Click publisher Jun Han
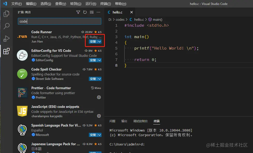 pyautogui.click(x=37, y=41)
